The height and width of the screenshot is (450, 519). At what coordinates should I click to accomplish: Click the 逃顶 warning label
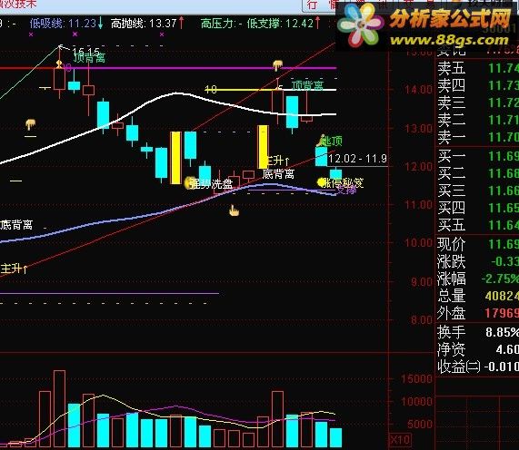[x=332, y=142]
